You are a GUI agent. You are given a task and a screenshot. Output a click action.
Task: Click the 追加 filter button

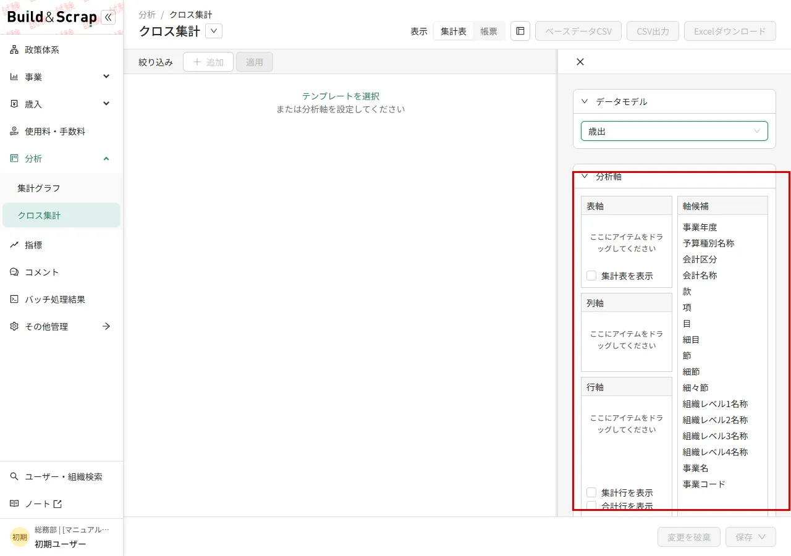click(208, 62)
